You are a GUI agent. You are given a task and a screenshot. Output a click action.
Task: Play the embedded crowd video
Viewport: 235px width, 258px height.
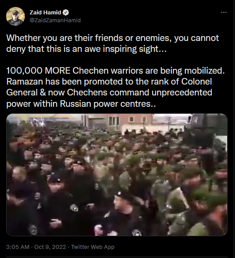click(117, 175)
